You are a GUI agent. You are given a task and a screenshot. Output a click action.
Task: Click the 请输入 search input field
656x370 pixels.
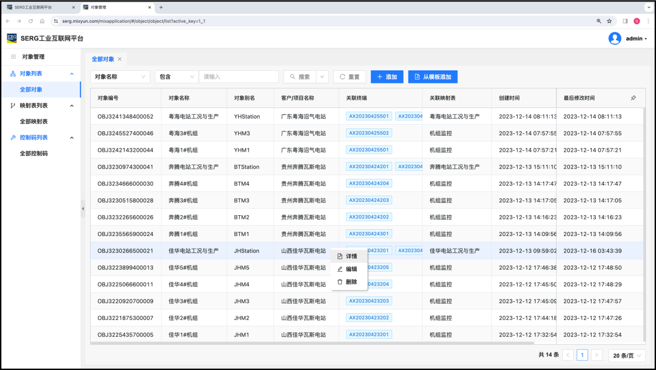239,77
